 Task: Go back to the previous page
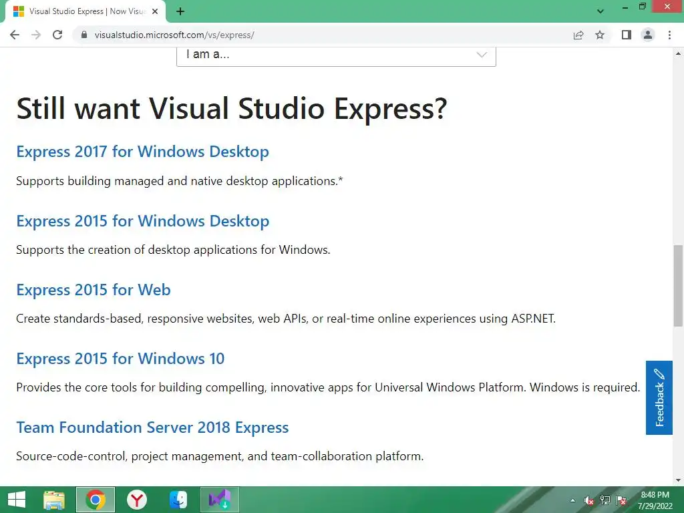click(x=15, y=35)
